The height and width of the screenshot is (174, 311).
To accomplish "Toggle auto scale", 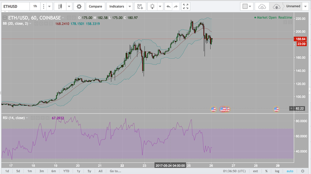I will 290,171.
